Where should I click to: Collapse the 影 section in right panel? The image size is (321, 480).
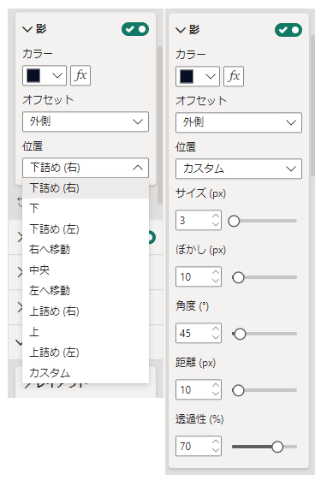click(181, 30)
